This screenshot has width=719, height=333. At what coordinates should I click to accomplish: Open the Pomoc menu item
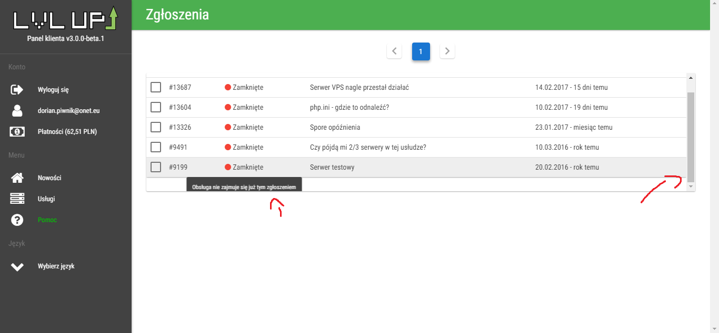coord(47,220)
